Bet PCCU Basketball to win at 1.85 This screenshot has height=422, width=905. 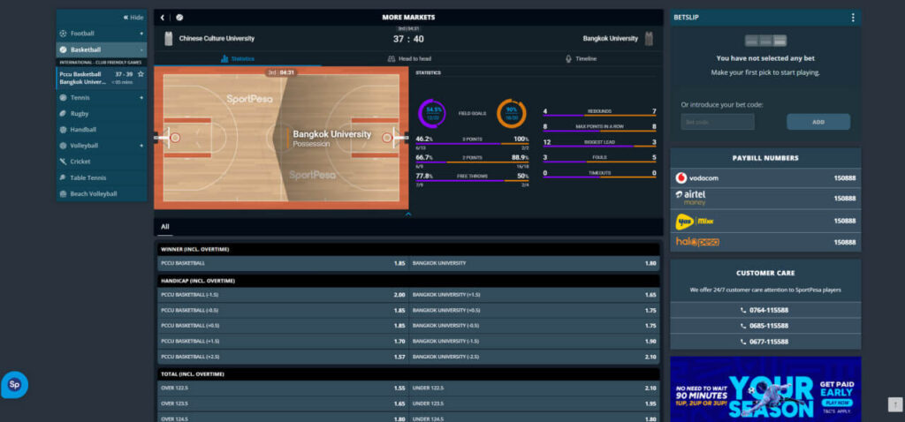(x=283, y=263)
